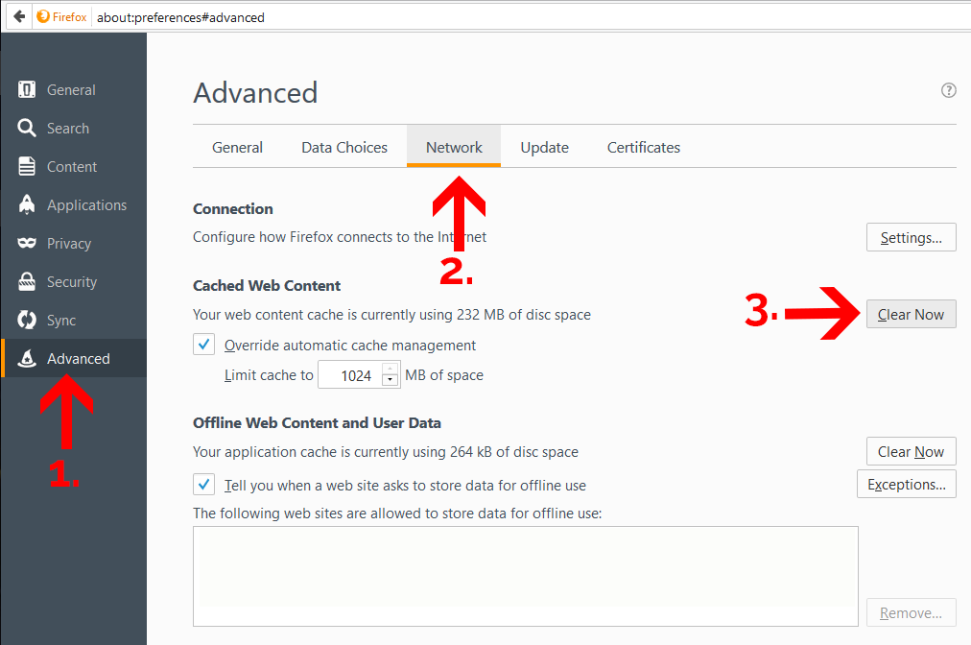971x645 pixels.
Task: Click the Applications rocket icon in sidebar
Action: point(27,204)
